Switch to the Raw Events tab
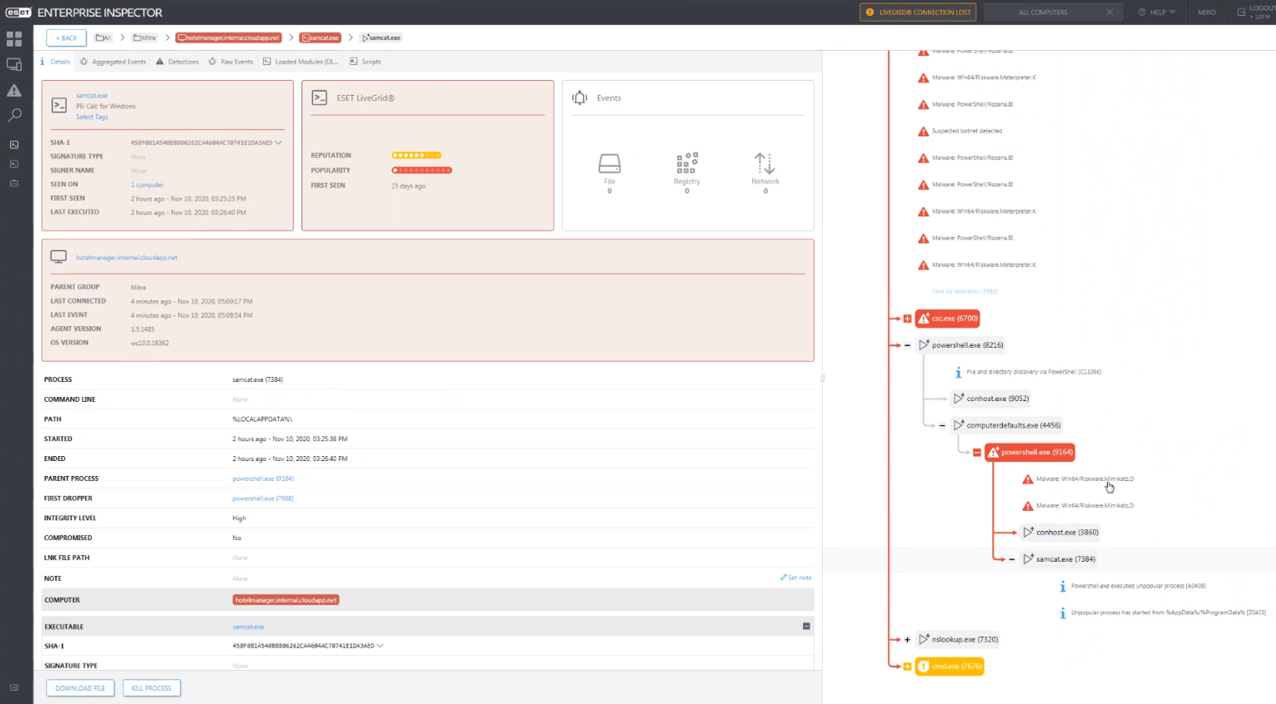This screenshot has height=704, width=1276. tap(231, 62)
